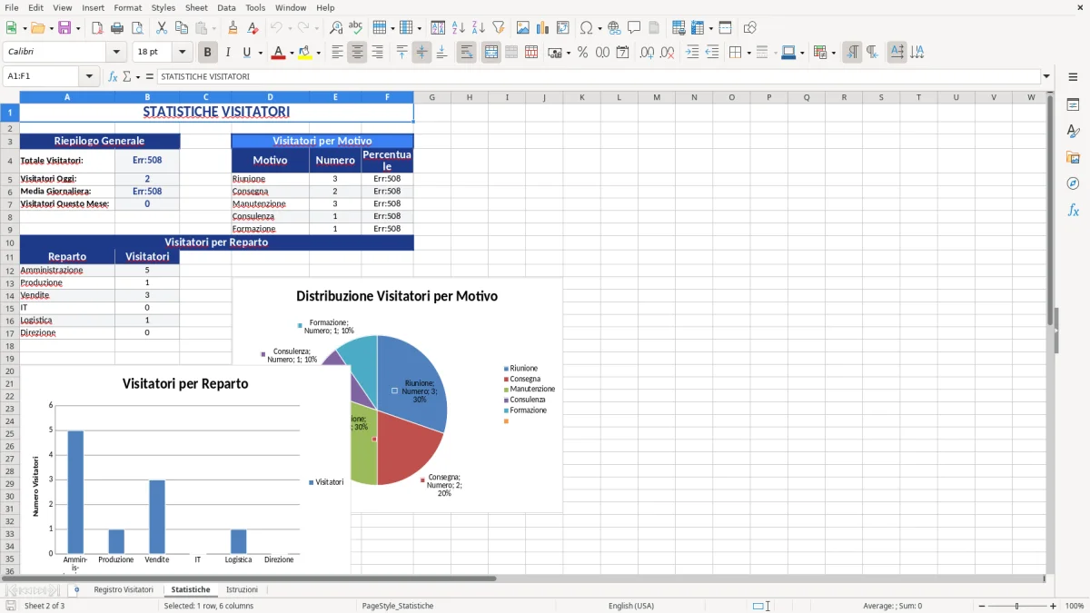Toggle italic formatting
Image resolution: width=1090 pixels, height=613 pixels.
point(228,52)
